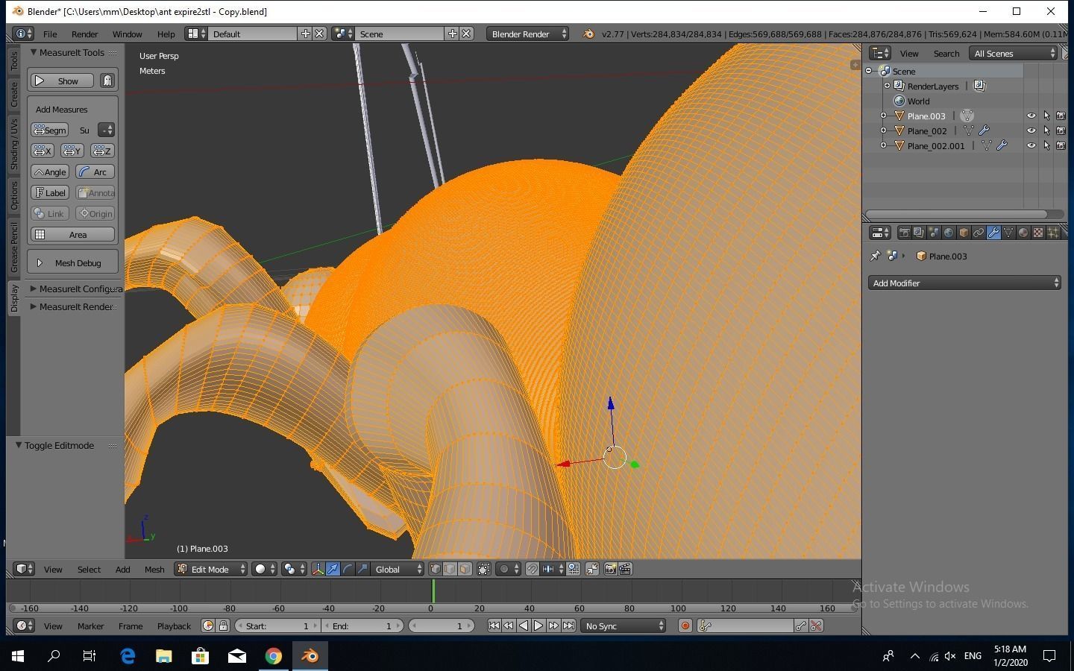Switch to the Grease Pencil tab
Viewport: 1074px width, 671px height.
tap(14, 248)
